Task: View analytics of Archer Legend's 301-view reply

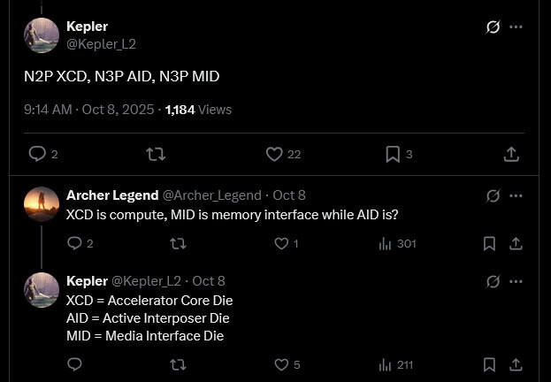Action: (386, 243)
